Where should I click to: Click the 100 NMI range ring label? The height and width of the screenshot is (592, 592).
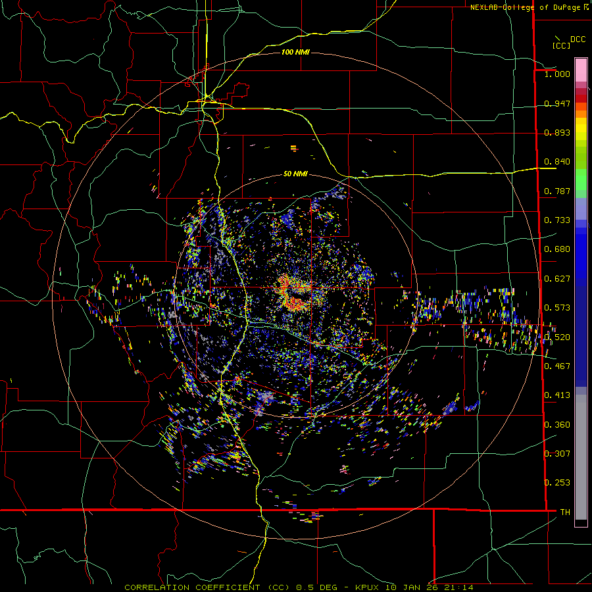point(295,52)
